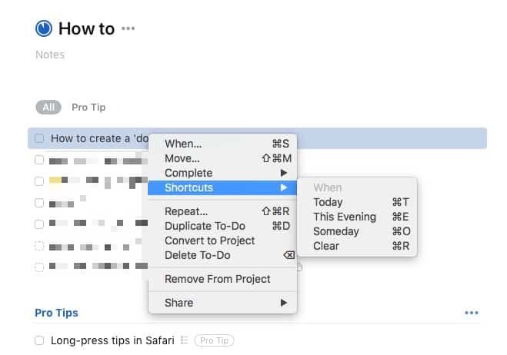507x355 pixels.
Task: Choose When... from the context menu
Action: click(183, 144)
